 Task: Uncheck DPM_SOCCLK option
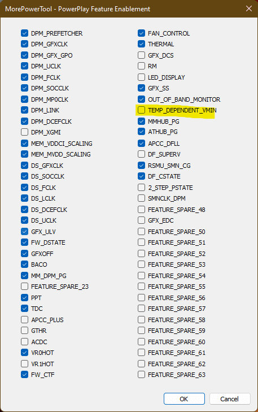point(24,88)
